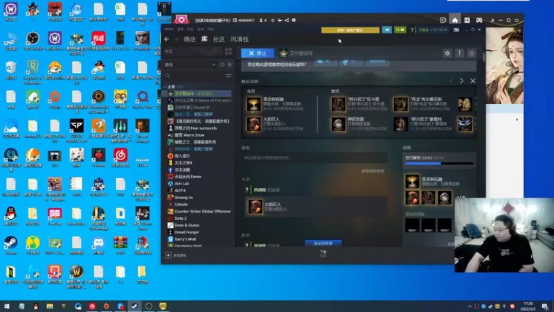Open 主页 library home
Image resolution: width=554 pixels, height=312 pixels.
(x=169, y=51)
